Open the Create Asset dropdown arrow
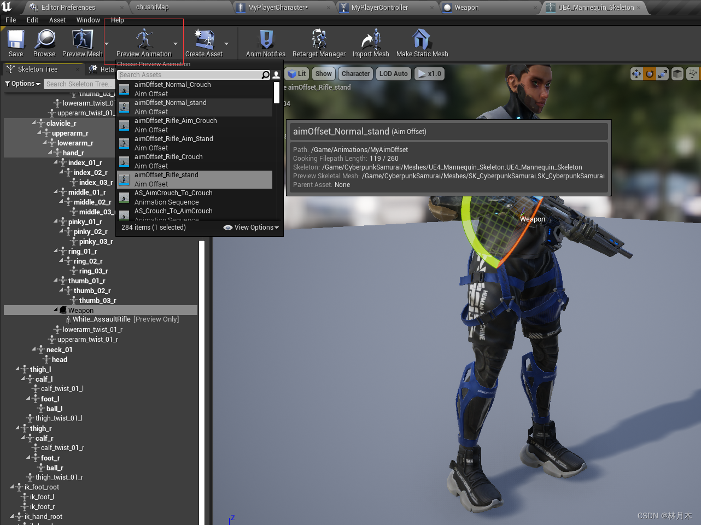This screenshot has height=525, width=701. (x=226, y=44)
